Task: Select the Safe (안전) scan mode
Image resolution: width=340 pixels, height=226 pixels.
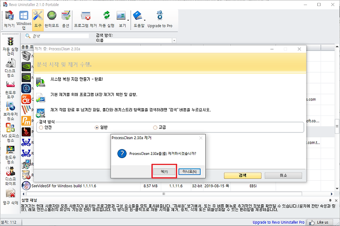Action: (x=41, y=127)
